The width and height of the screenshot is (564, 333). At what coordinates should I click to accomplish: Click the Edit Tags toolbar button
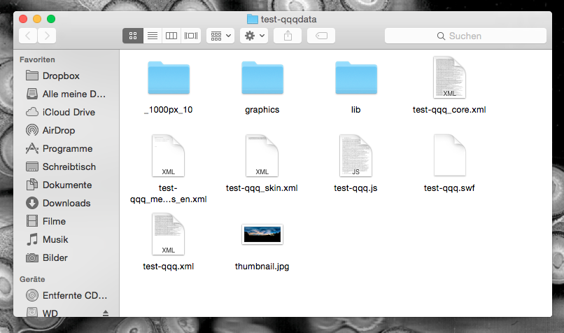click(x=320, y=36)
